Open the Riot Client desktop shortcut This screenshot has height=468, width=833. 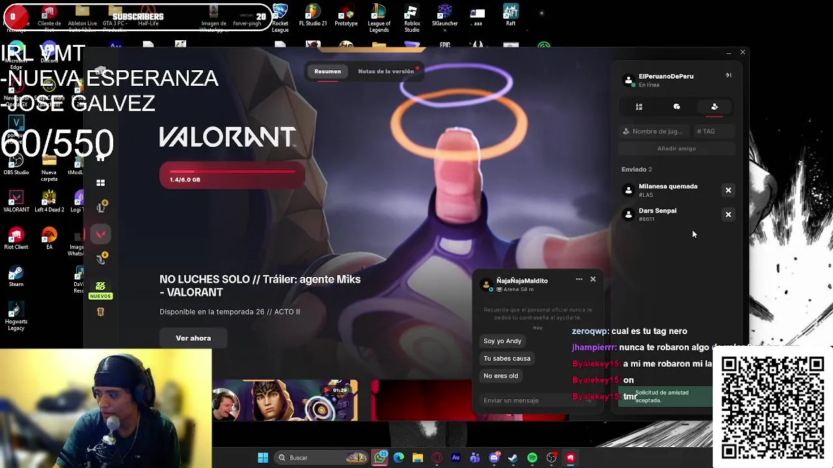tap(16, 239)
